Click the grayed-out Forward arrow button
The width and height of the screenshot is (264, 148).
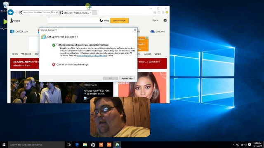16,12
